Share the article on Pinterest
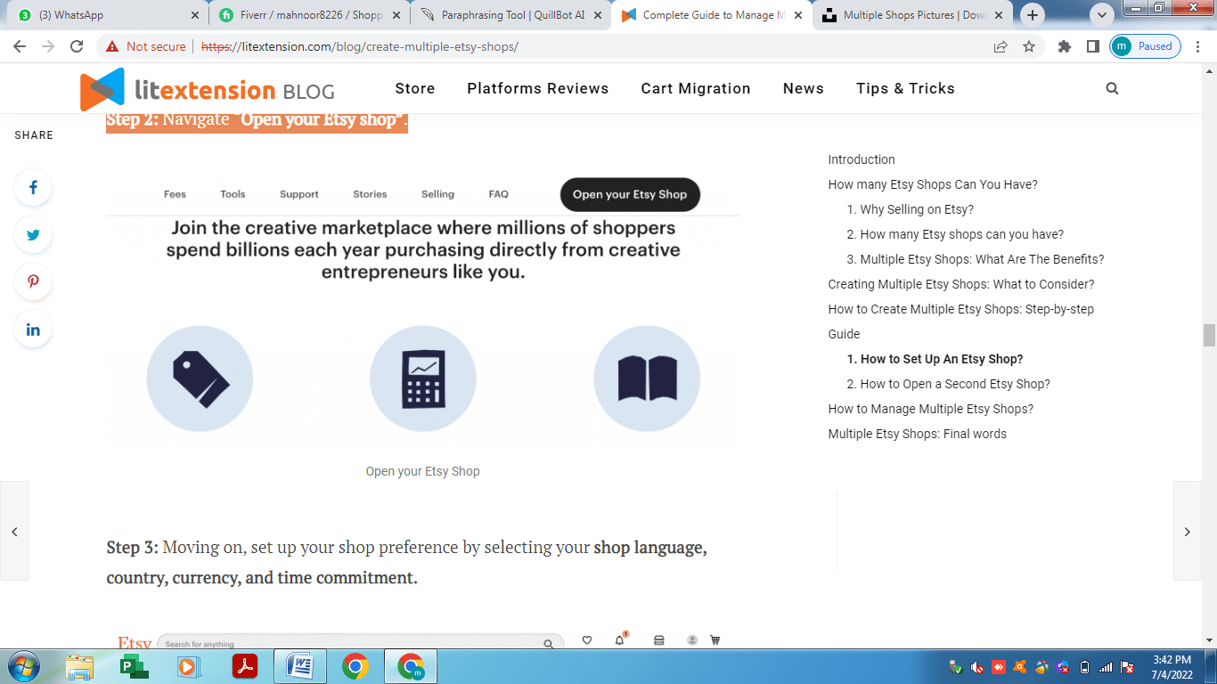 (33, 282)
